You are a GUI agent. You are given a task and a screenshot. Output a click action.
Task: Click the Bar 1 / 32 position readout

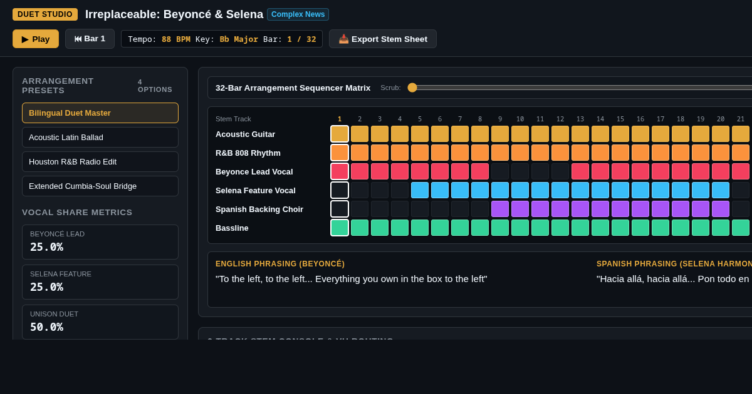pyautogui.click(x=289, y=39)
